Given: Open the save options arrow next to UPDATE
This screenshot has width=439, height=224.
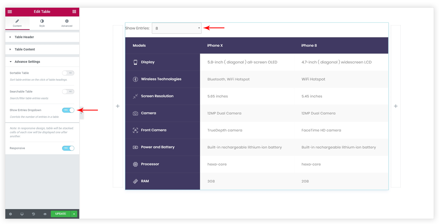Looking at the screenshot, I should (x=74, y=214).
